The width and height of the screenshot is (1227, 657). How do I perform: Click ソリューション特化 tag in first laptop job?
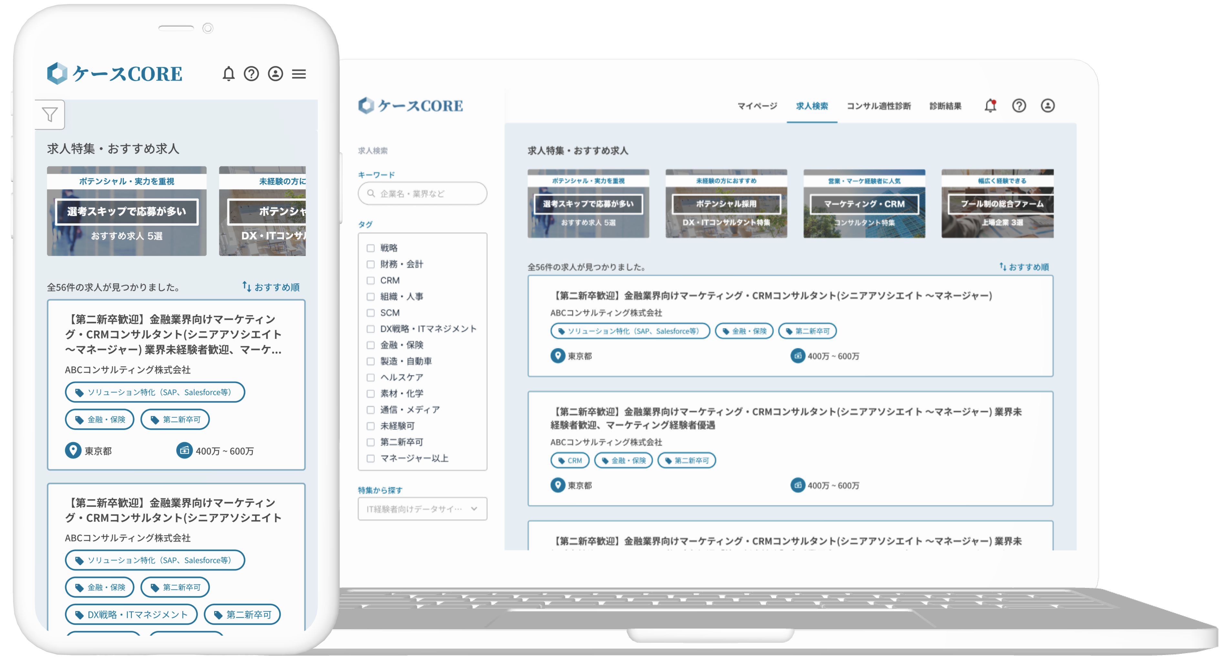coord(630,331)
